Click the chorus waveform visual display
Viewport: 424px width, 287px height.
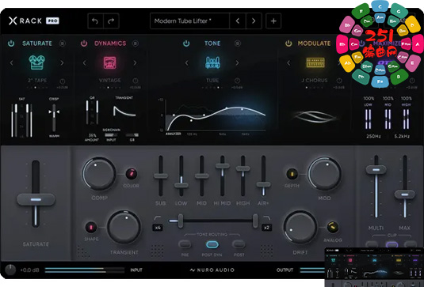tap(315, 117)
